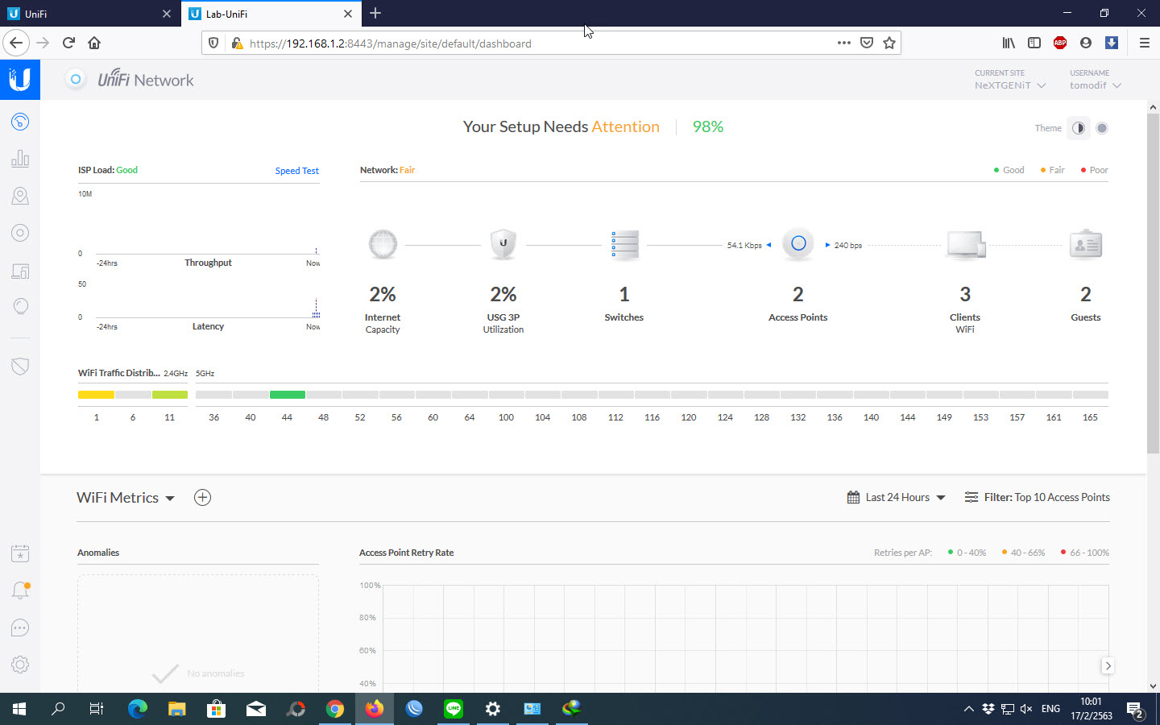The height and width of the screenshot is (725, 1160).
Task: Run the Speed Test link
Action: [296, 171]
